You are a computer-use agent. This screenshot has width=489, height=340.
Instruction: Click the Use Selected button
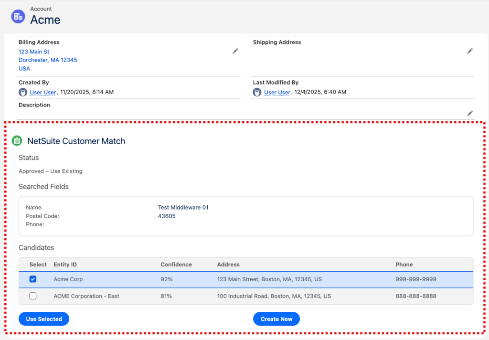pyautogui.click(x=43, y=319)
